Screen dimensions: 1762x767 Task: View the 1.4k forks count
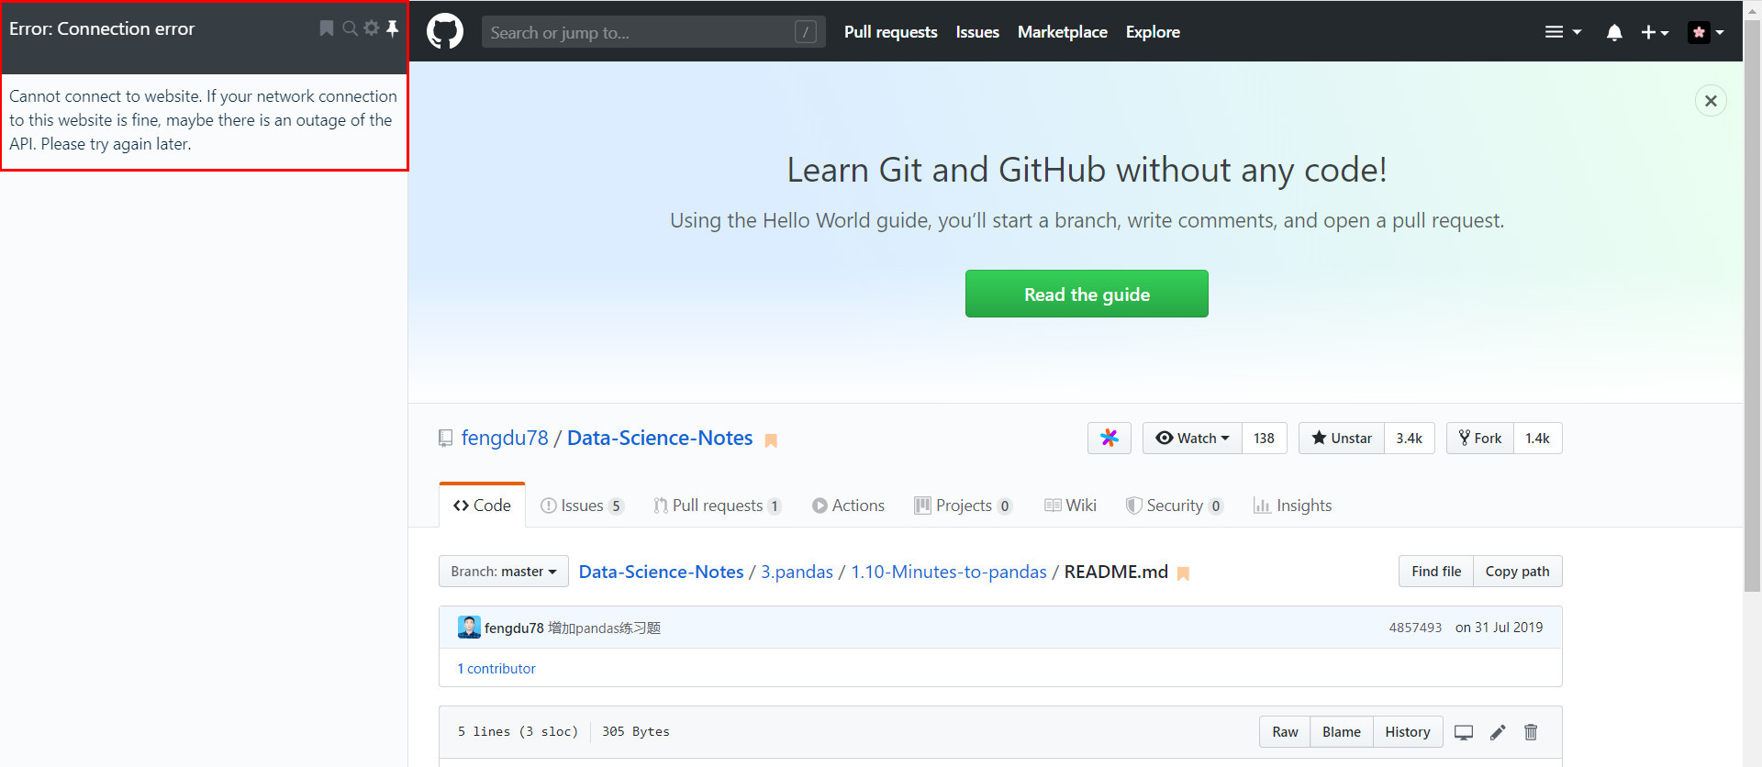1537,438
